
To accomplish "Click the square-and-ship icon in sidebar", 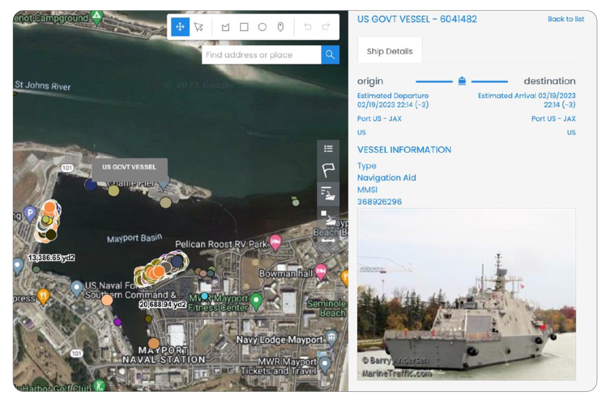I will tap(328, 217).
